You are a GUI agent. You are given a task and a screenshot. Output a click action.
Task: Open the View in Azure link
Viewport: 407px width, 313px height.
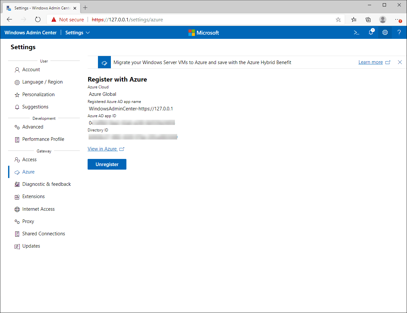(x=102, y=149)
